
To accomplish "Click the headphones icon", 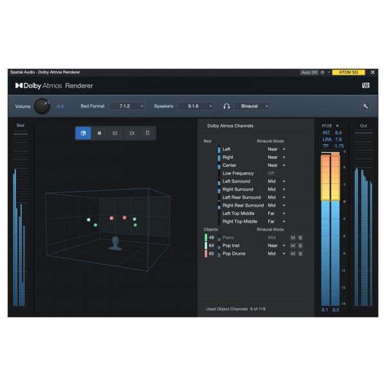I will pyautogui.click(x=226, y=106).
